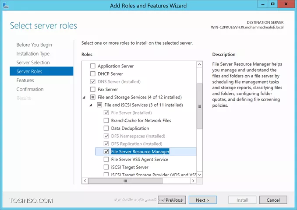Click the Next button
Image resolution: width=297 pixels, height=210 pixels.
(202, 200)
